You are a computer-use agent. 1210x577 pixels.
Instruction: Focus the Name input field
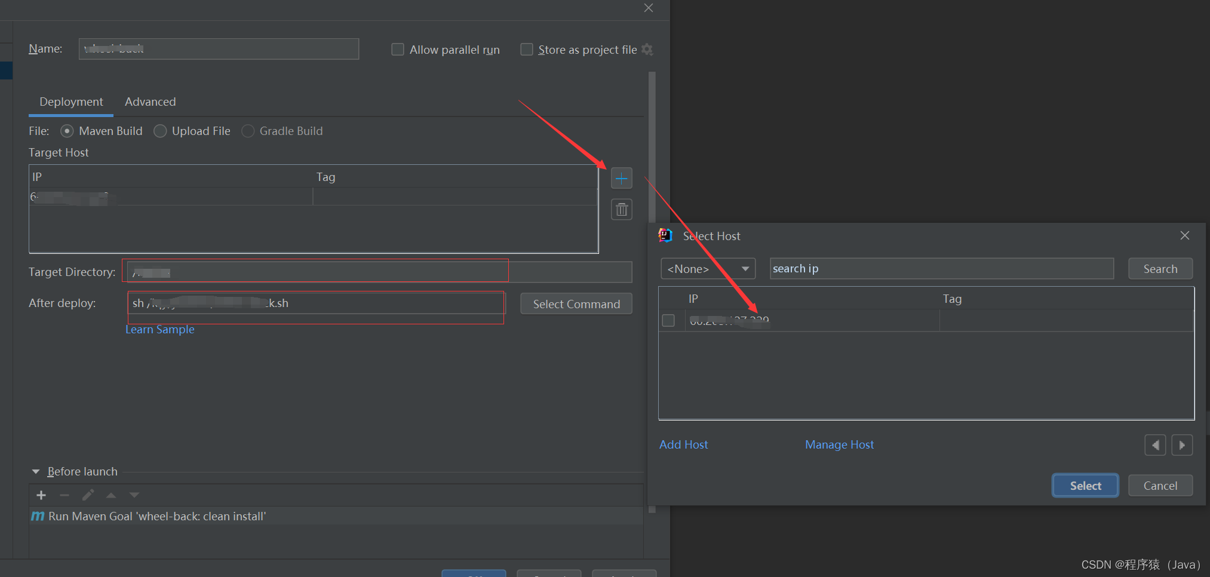coord(219,49)
